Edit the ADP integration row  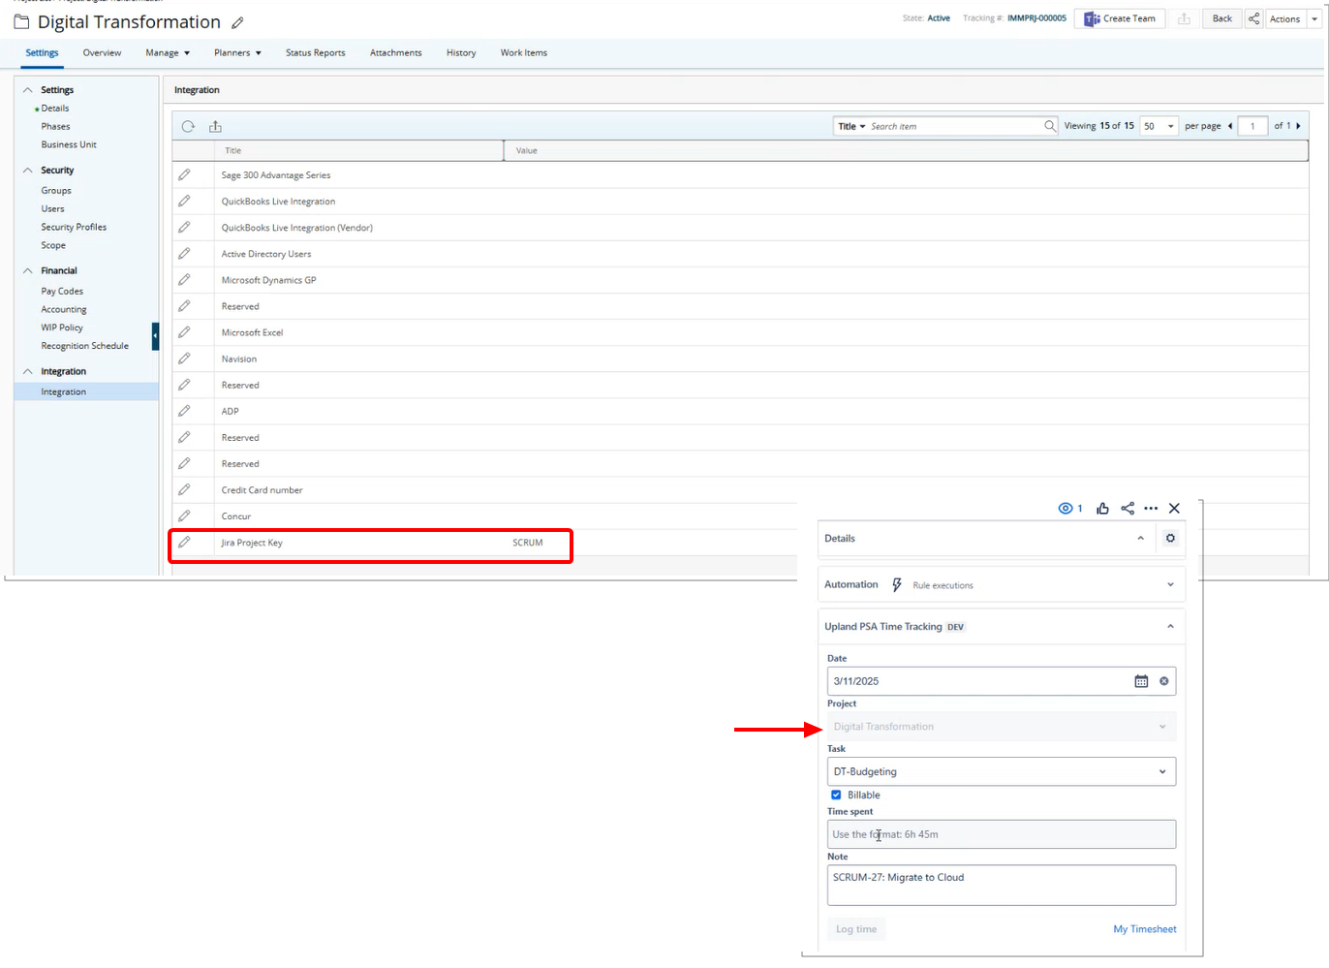pos(184,410)
